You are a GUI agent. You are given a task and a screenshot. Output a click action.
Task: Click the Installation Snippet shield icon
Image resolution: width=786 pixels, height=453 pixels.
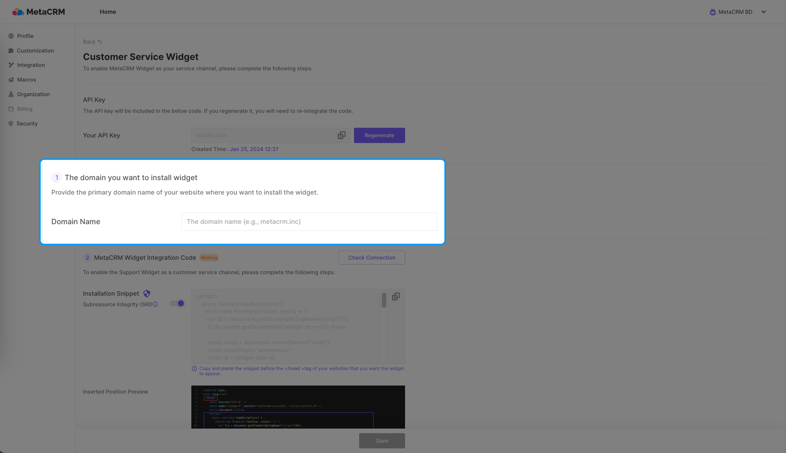click(147, 293)
